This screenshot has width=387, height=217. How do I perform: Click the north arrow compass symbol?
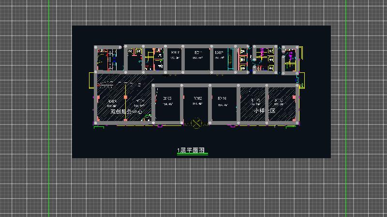click(x=196, y=124)
